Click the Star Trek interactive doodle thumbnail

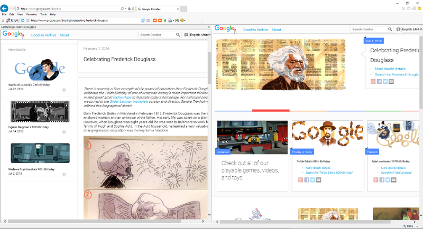[x=252, y=137]
